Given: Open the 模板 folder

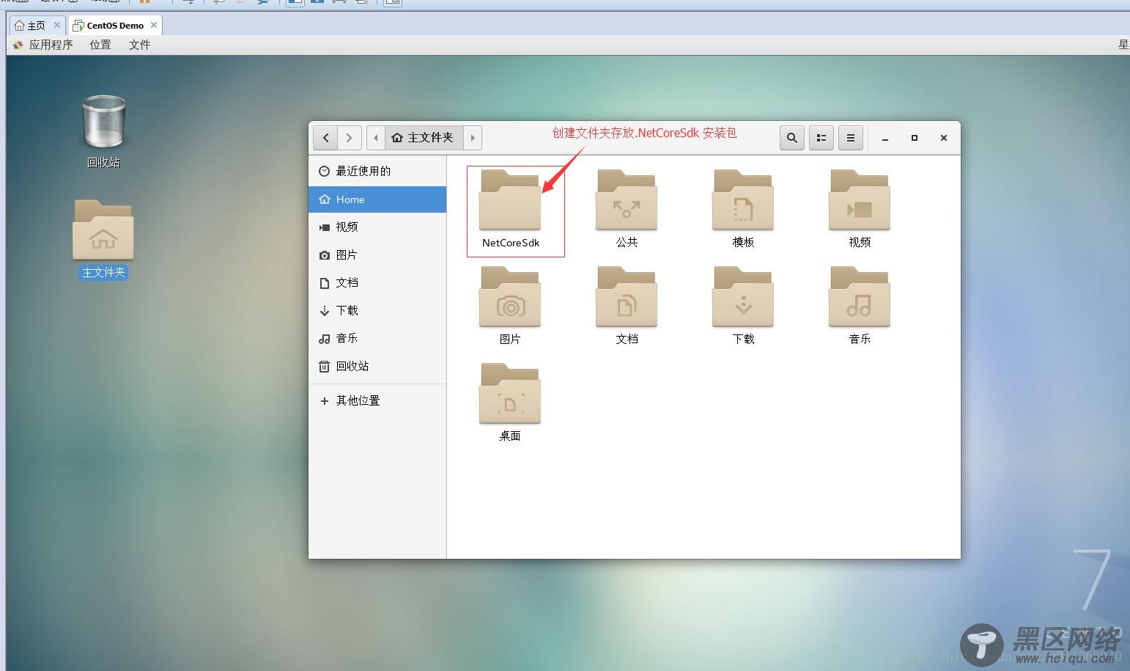Looking at the screenshot, I should [x=743, y=210].
